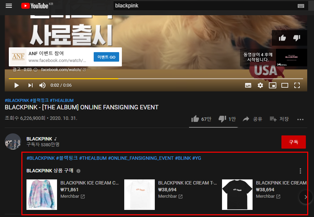This screenshot has width=314, height=217.
Task: Select the play button to resume video
Action: tap(16, 85)
